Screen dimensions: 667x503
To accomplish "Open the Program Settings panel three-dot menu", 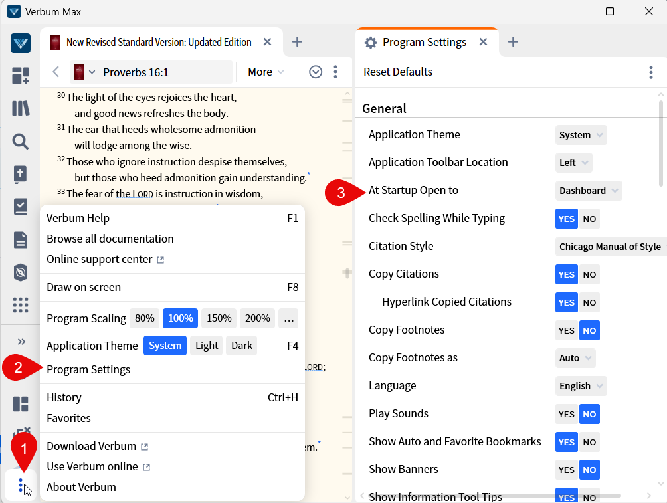I will [651, 72].
